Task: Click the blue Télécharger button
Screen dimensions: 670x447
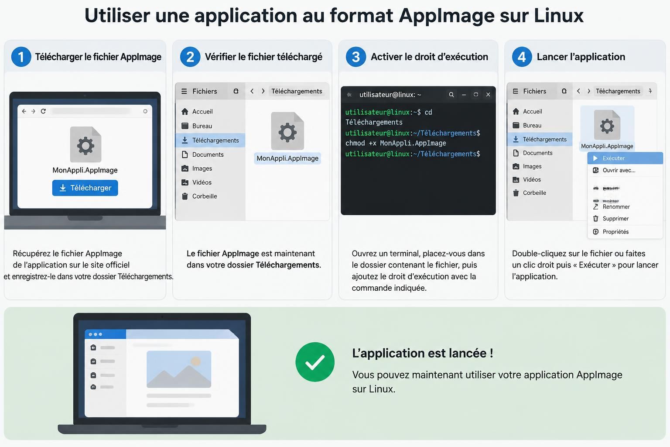Action: (85, 188)
